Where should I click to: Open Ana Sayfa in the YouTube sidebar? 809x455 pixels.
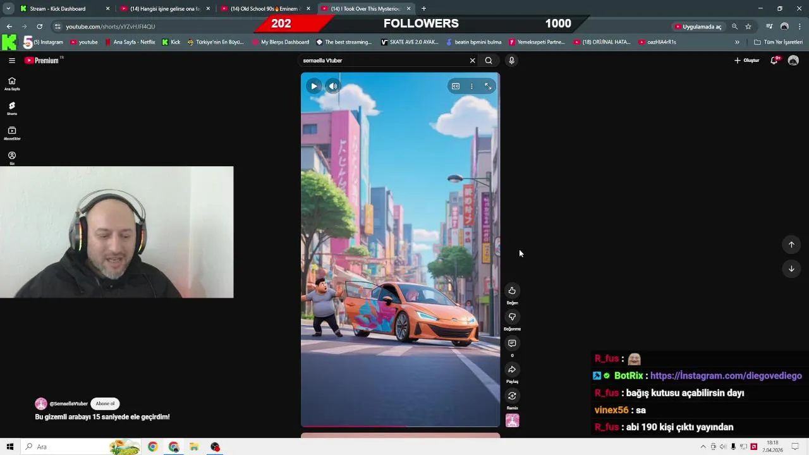click(x=12, y=84)
